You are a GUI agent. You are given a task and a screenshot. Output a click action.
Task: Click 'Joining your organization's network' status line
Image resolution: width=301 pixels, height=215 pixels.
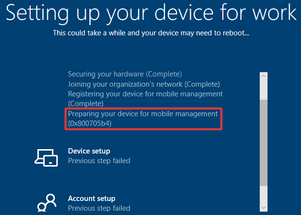[144, 84]
